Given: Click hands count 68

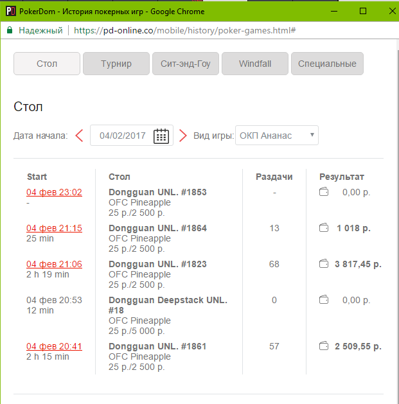Looking at the screenshot, I should [x=274, y=264].
